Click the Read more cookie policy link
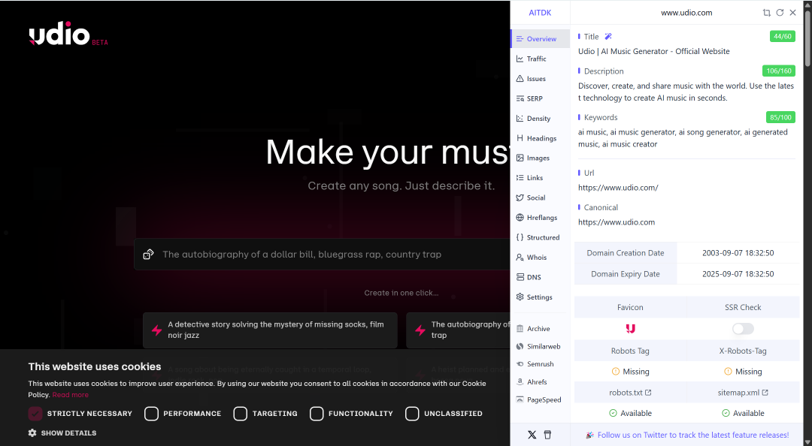This screenshot has height=446, width=812. coord(71,395)
